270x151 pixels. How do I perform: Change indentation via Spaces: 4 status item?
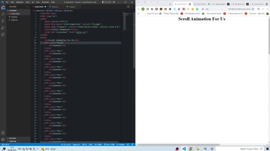76,144
